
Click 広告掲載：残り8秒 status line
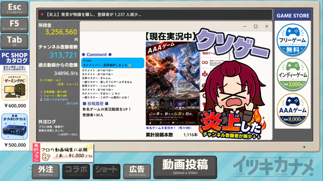coord(53,92)
